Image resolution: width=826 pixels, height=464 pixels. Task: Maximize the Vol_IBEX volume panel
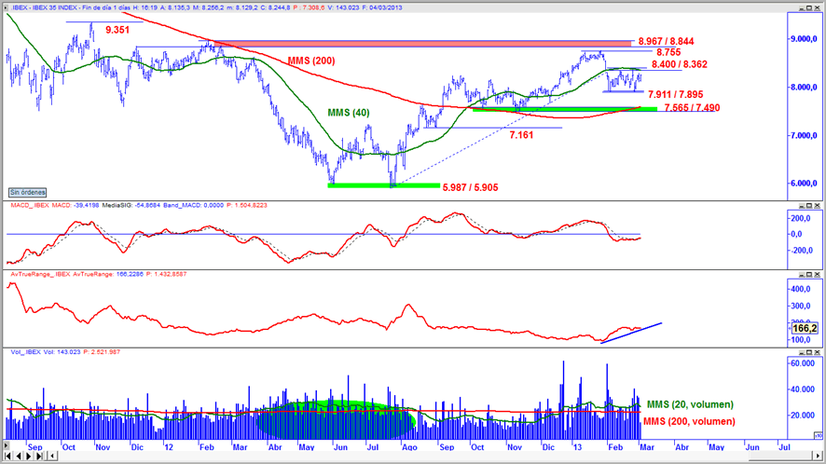pos(809,352)
